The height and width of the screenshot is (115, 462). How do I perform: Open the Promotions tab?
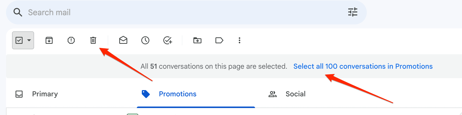[177, 94]
